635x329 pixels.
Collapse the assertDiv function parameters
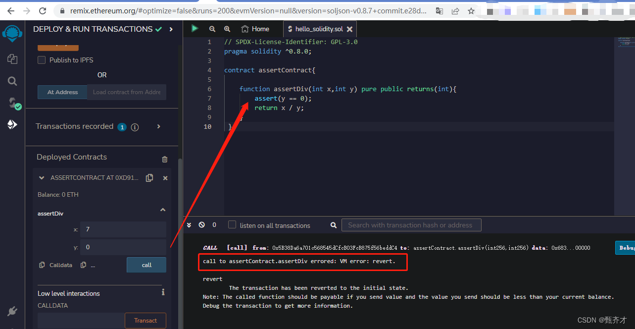[x=163, y=210]
